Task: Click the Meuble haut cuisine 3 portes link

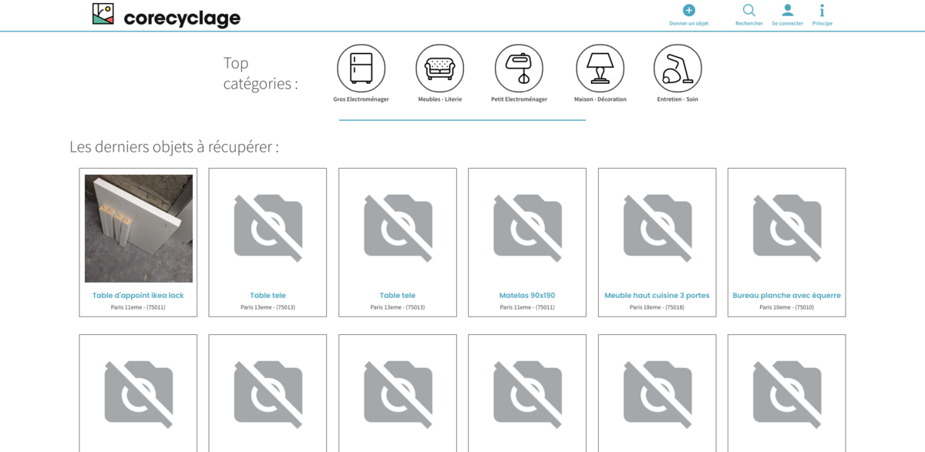Action: (657, 295)
